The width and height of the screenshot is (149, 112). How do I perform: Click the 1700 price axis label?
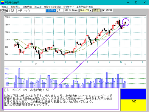7,17
